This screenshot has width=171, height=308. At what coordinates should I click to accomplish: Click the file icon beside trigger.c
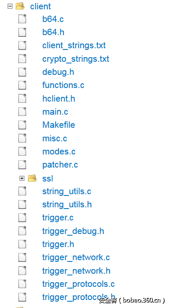[22, 217]
